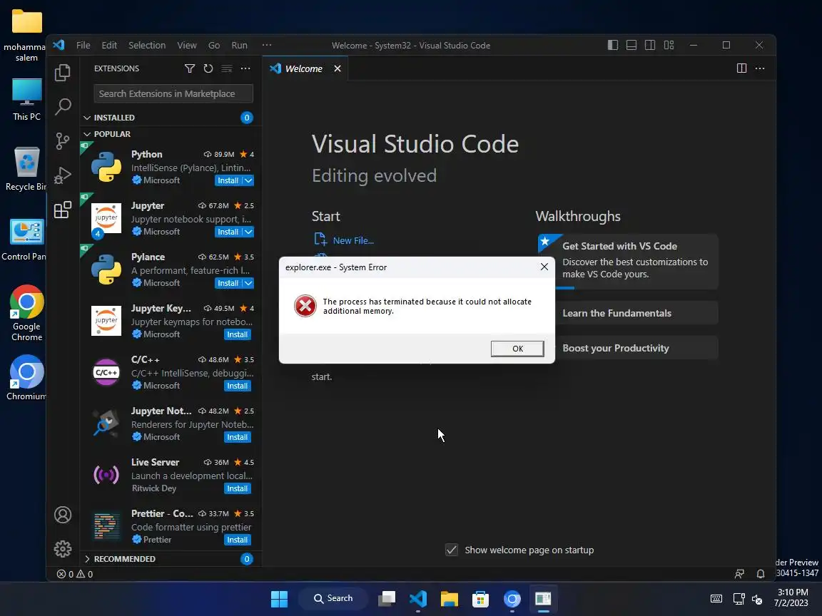Image resolution: width=822 pixels, height=616 pixels.
Task: Open the Run menu
Action: click(x=239, y=45)
